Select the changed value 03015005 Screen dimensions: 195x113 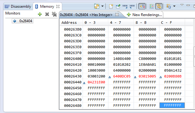(147, 76)
